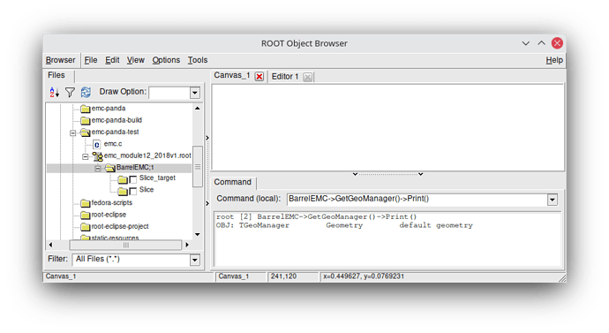Click the Draw Option text field
This screenshot has height=333, width=609.
169,93
